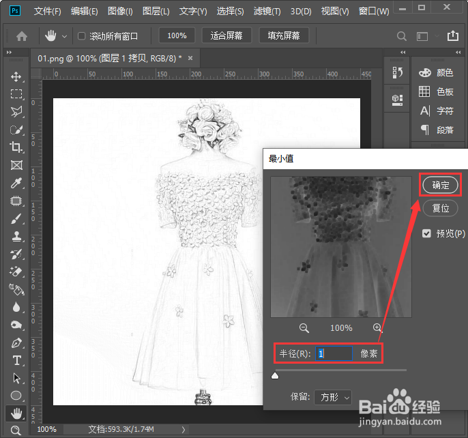The image size is (468, 438).
Task: Click the radius slider handle
Action: pos(275,376)
